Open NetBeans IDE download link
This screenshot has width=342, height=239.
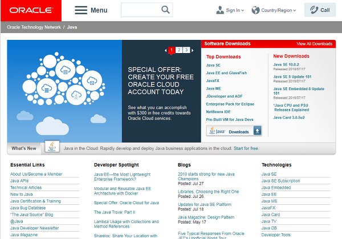[218, 112]
